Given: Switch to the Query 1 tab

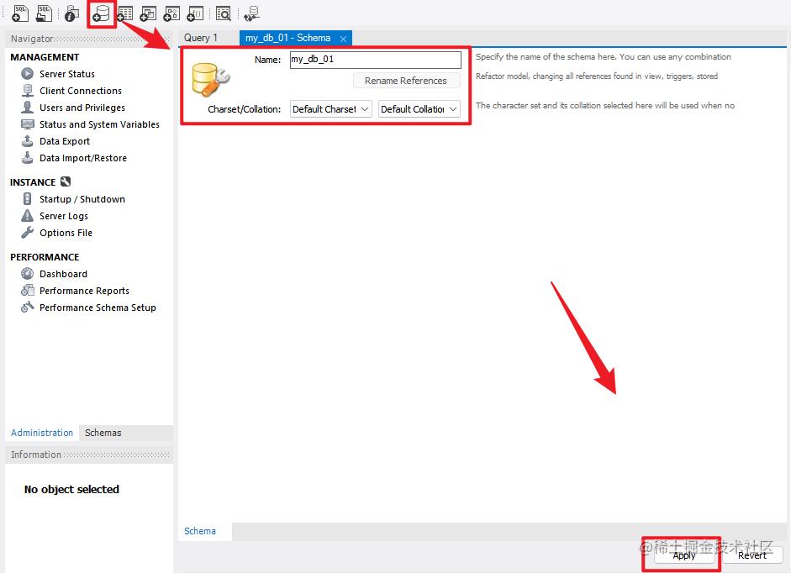Looking at the screenshot, I should tap(202, 37).
